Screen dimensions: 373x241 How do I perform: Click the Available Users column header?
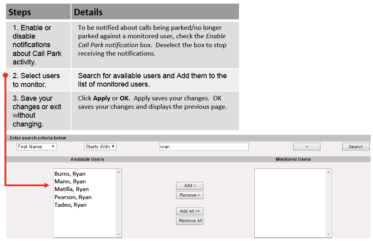coord(87,159)
